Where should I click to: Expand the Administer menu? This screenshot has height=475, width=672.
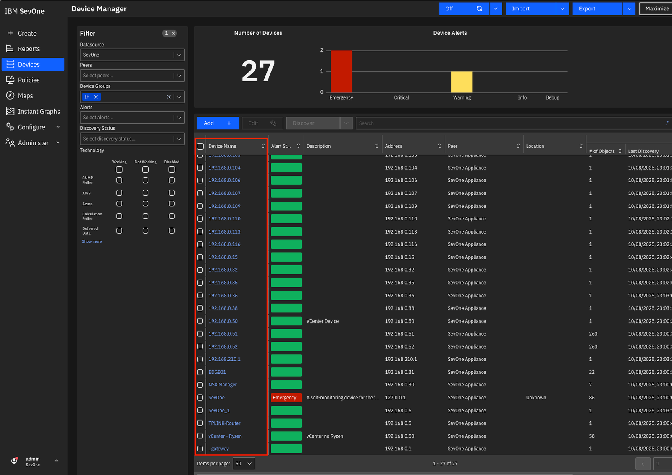[58, 143]
